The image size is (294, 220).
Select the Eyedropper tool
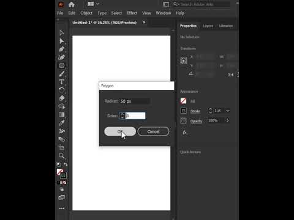coord(61,123)
